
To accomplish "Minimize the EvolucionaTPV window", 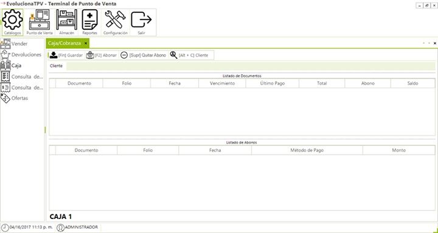I will click(x=420, y=5).
